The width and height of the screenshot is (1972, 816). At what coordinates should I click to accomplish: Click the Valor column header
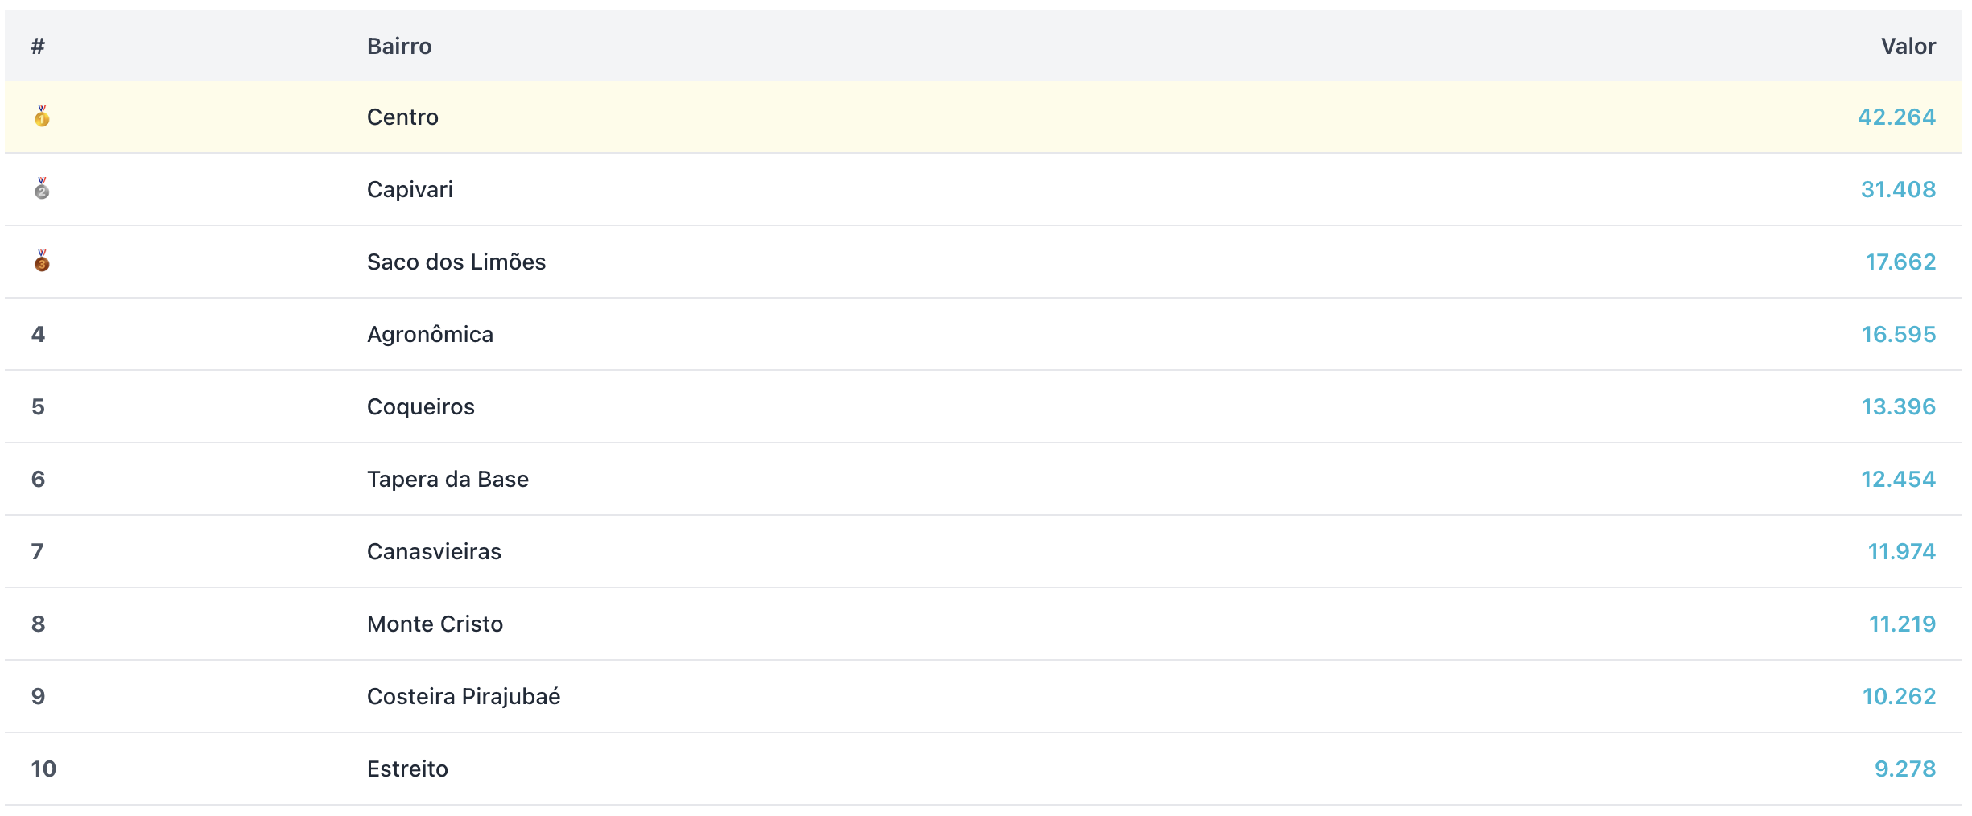1908,46
